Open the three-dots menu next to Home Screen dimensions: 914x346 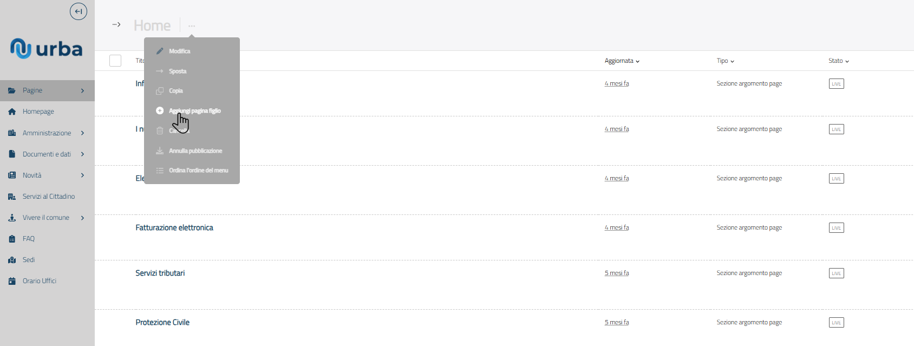[x=192, y=26]
